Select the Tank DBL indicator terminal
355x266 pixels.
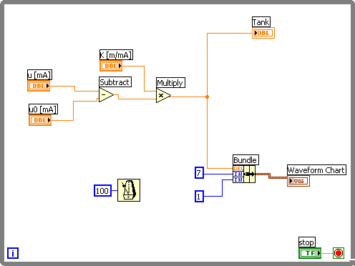click(x=263, y=33)
